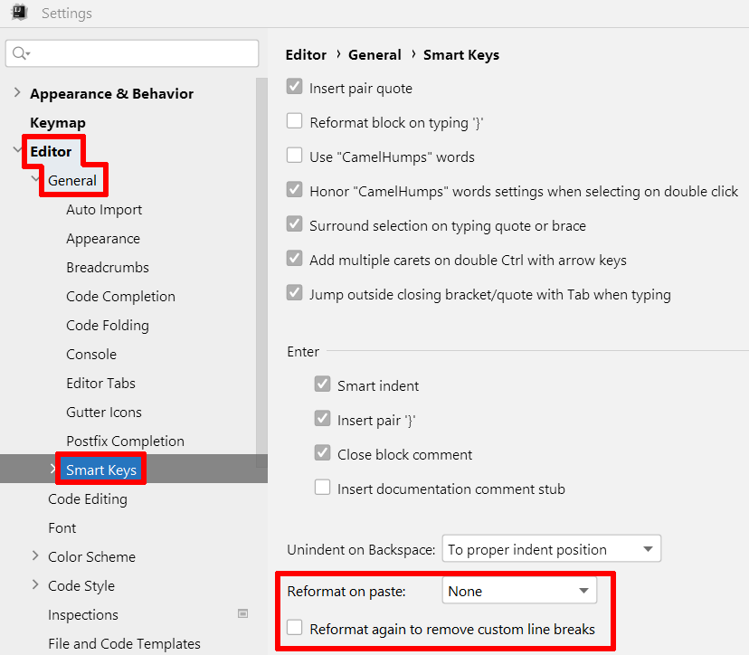Image resolution: width=749 pixels, height=655 pixels.
Task: Click the screen icon next to Inspections
Action: [242, 613]
